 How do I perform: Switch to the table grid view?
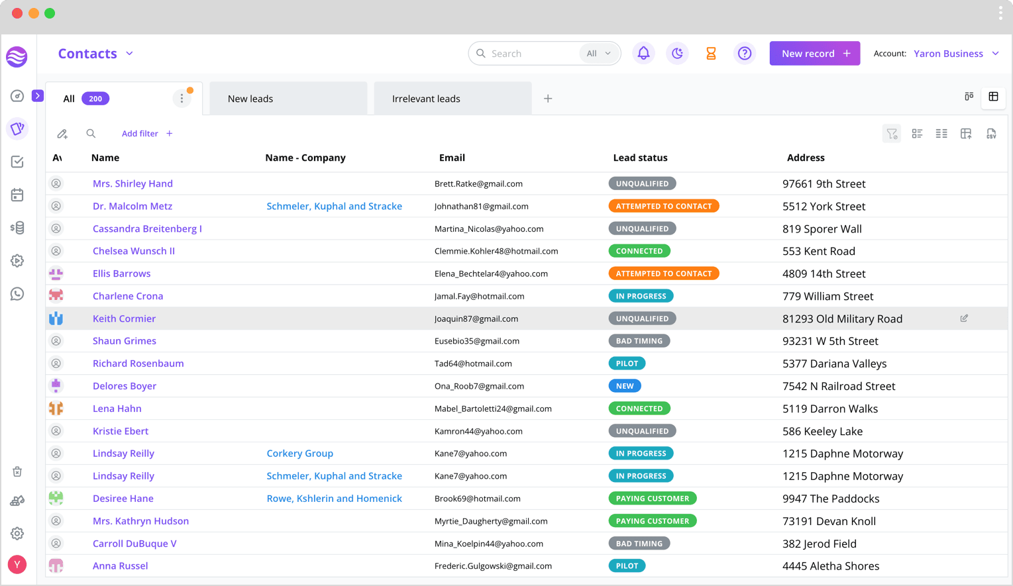(x=993, y=97)
